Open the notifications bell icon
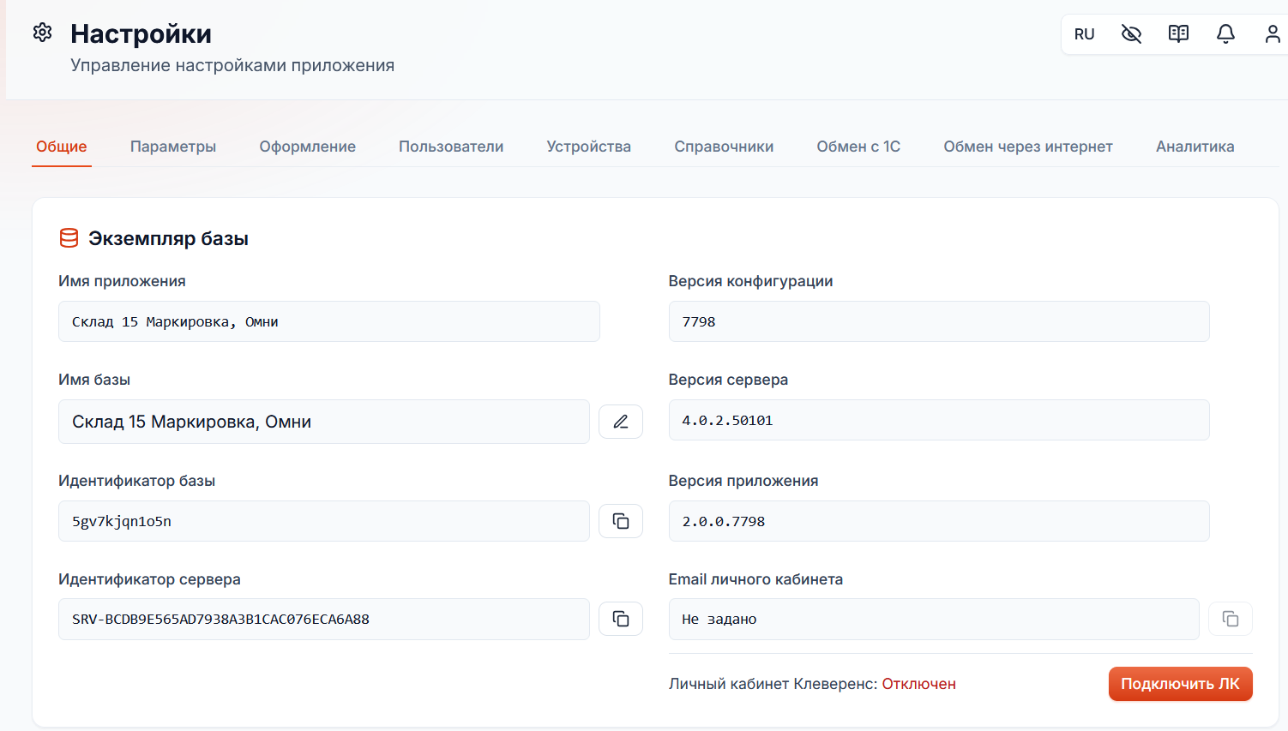 pos(1225,34)
